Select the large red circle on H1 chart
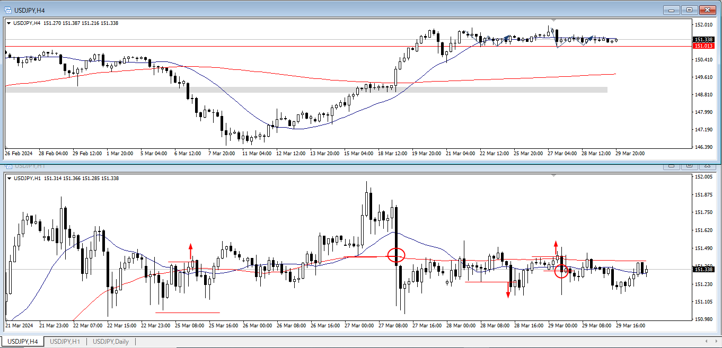The width and height of the screenshot is (722, 348). [x=396, y=255]
